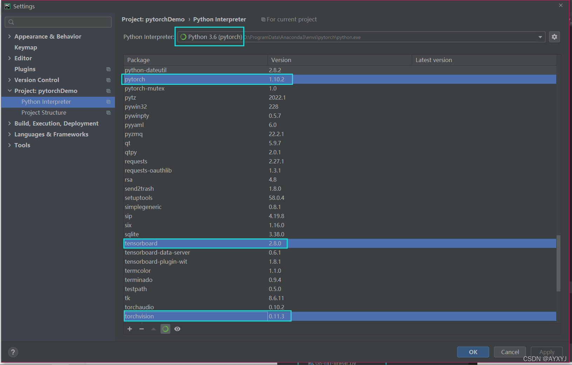Open the Plugins settings page
This screenshot has height=365, width=572.
[25, 69]
